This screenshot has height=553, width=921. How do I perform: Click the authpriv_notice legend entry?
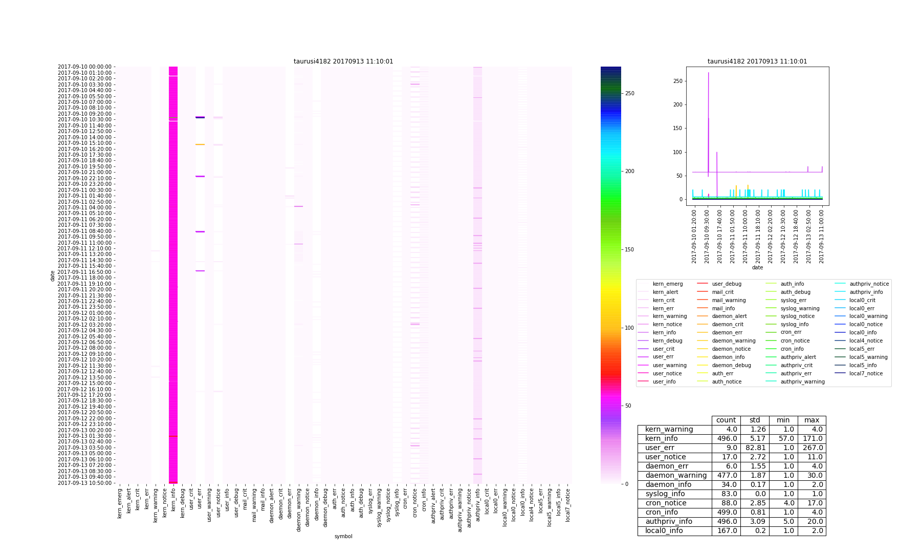[x=869, y=284]
